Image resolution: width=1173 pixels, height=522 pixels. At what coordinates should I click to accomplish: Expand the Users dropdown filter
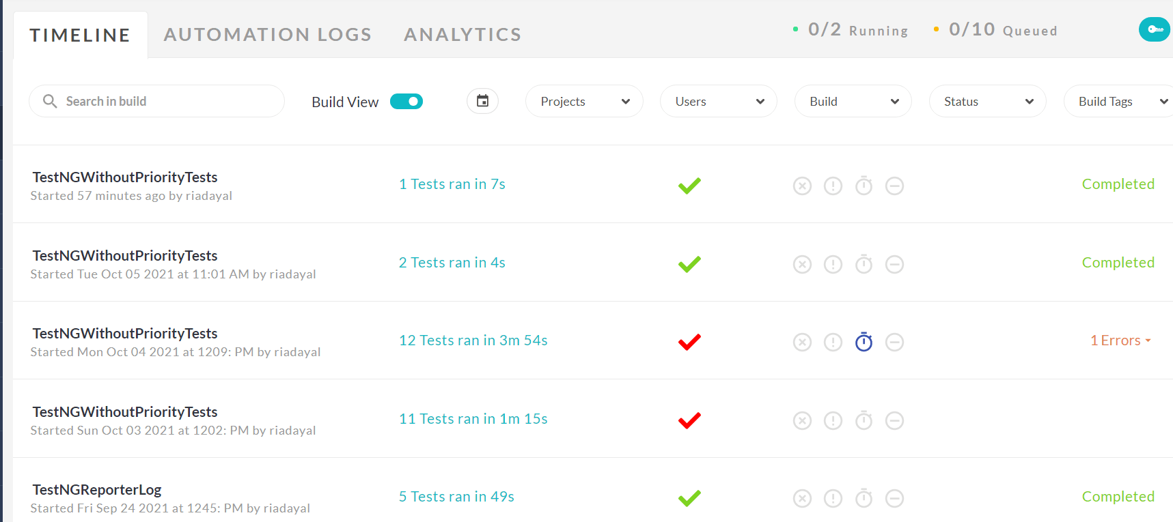(x=718, y=102)
